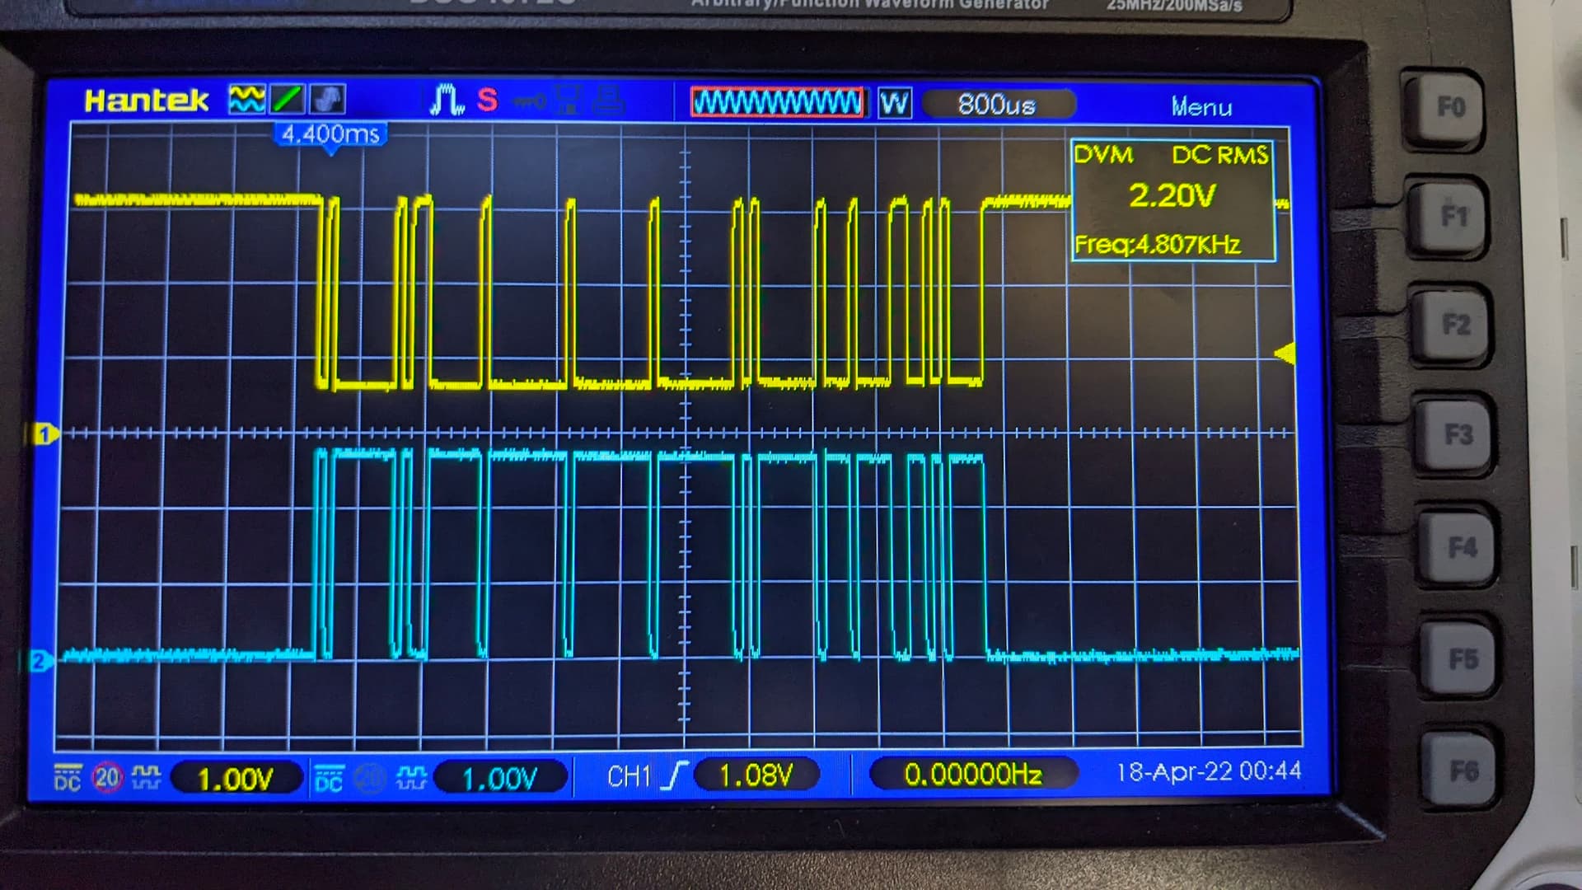
Task: Select the 4.400ms trigger position marker
Action: point(330,134)
